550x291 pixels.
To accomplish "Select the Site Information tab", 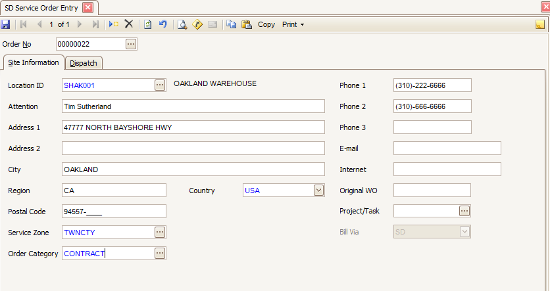I will [33, 63].
